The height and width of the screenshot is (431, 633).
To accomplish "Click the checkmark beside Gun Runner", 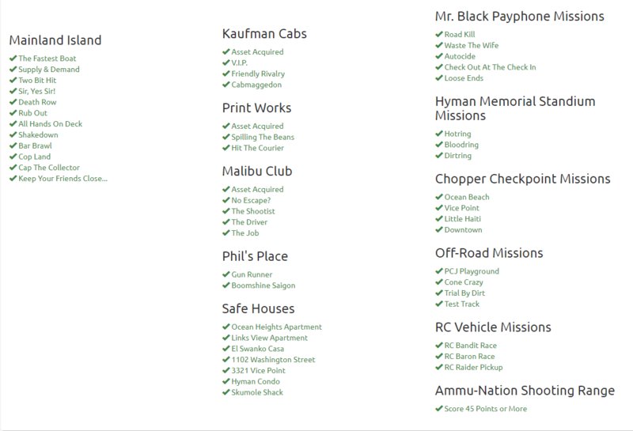I will (226, 274).
